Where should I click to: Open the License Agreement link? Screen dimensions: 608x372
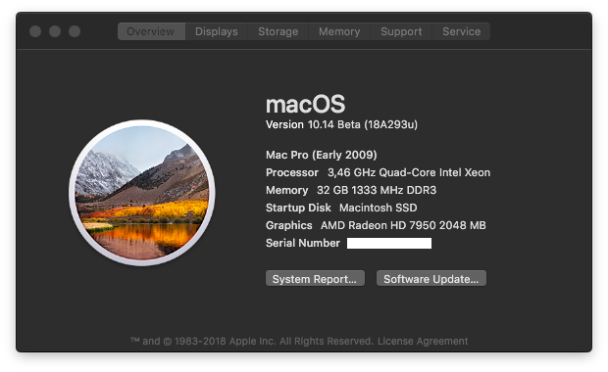click(x=423, y=341)
